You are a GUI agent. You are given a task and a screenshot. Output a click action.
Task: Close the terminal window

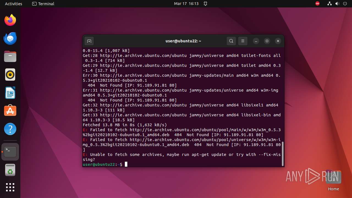coord(278,41)
